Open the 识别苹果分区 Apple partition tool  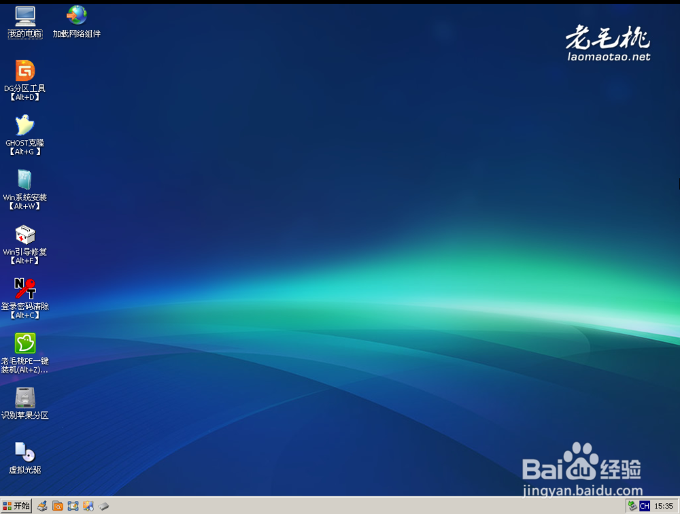coord(24,398)
